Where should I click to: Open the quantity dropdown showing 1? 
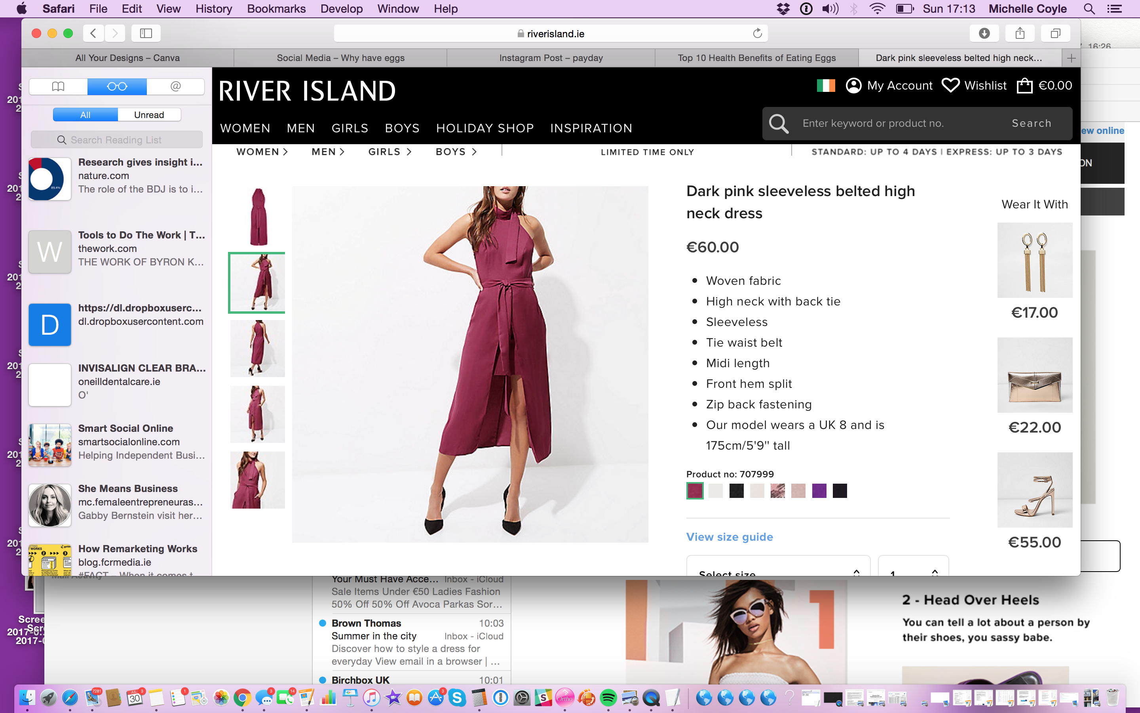pyautogui.click(x=913, y=566)
